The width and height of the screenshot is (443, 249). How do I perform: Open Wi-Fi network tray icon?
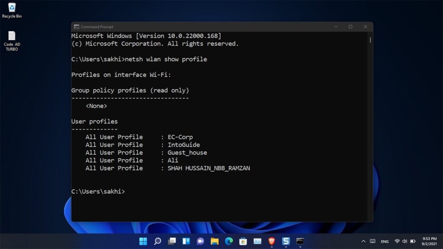click(x=397, y=241)
